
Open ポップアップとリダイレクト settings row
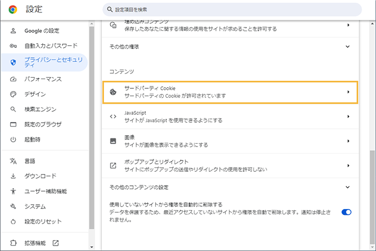(x=230, y=166)
